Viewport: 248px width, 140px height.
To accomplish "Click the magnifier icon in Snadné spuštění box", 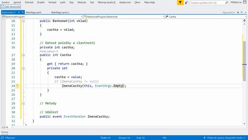I will 226,3.
